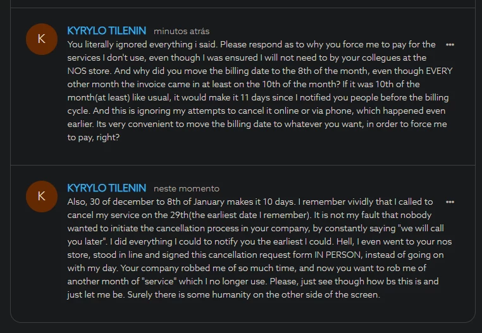The width and height of the screenshot is (482, 333).
Task: Open KYRYLO TILENIN profile from the first comment
Action: pos(106,30)
